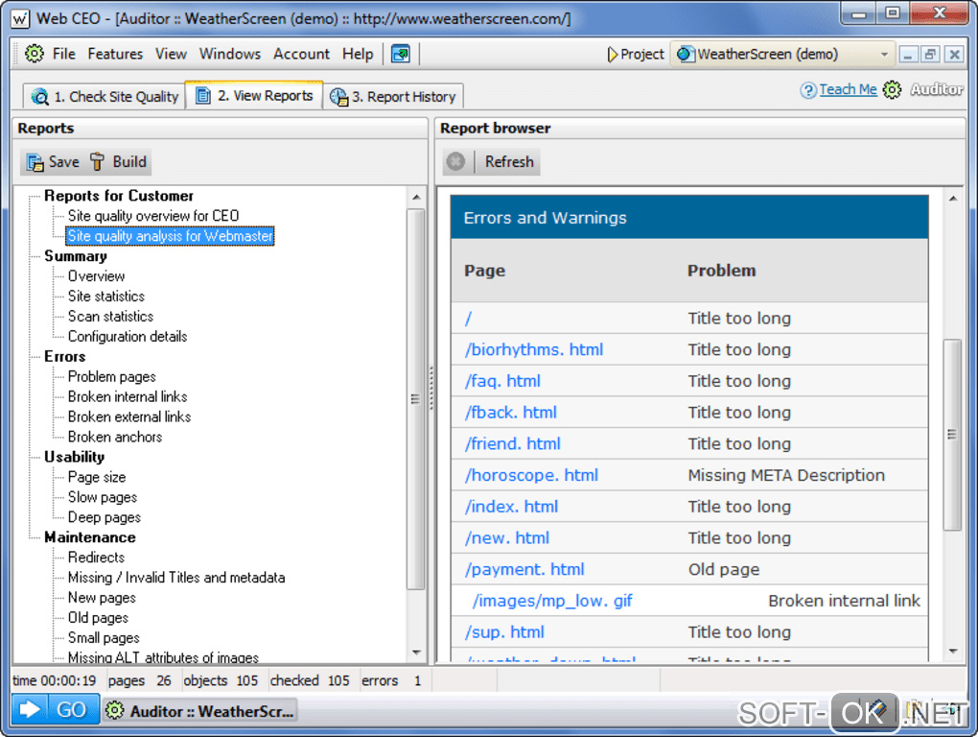
Task: Open Redirects report
Action: coord(96,558)
